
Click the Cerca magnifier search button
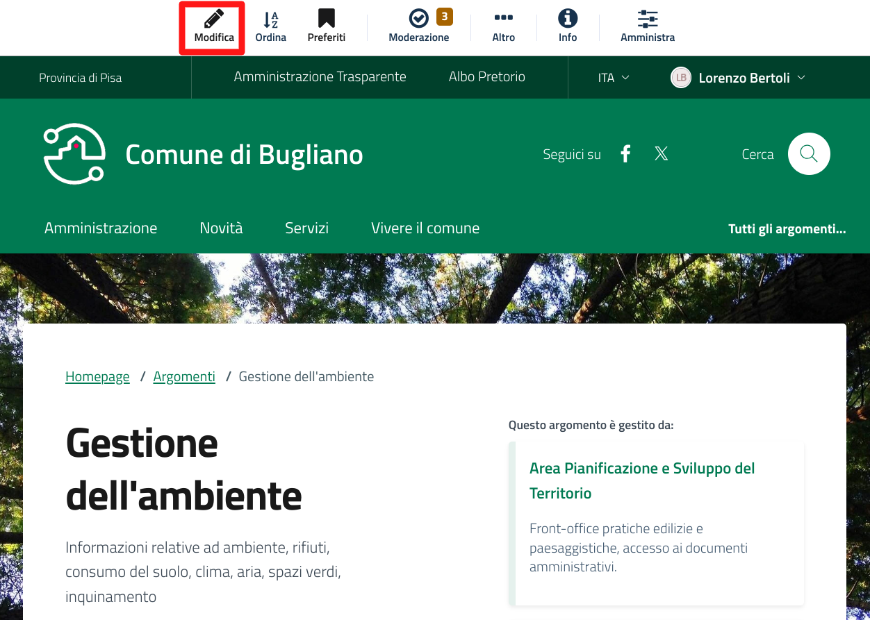808,154
